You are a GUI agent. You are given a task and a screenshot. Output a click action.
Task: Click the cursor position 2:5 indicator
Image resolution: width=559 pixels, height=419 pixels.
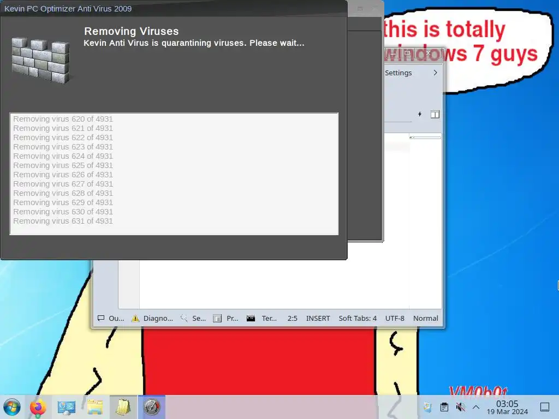click(293, 318)
